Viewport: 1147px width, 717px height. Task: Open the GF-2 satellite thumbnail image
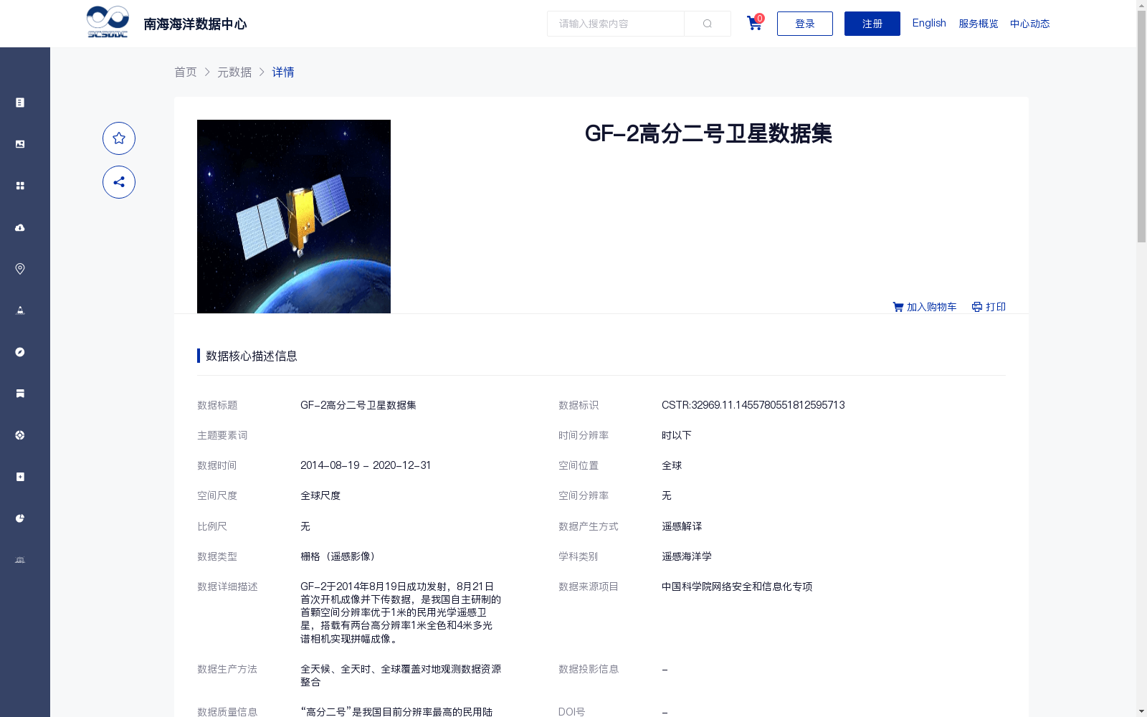coord(294,217)
